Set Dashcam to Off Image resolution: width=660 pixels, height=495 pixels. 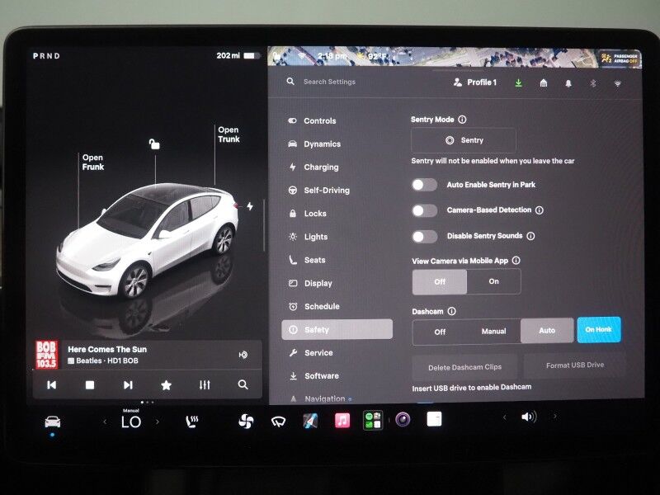coord(440,332)
